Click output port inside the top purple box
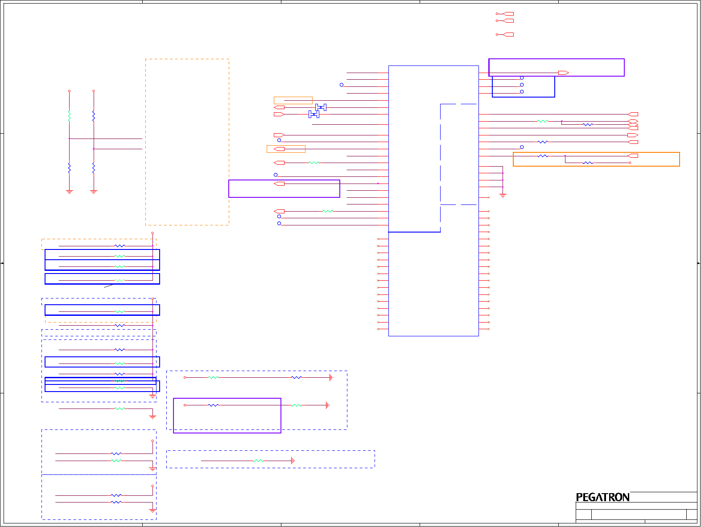Image resolution: width=701 pixels, height=527 pixels. point(564,73)
